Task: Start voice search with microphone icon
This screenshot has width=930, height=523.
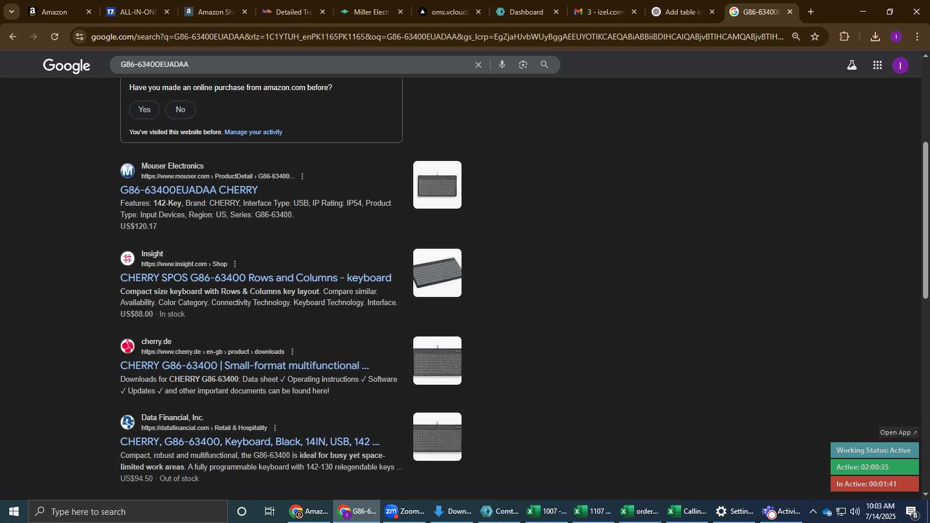Action: (x=502, y=65)
